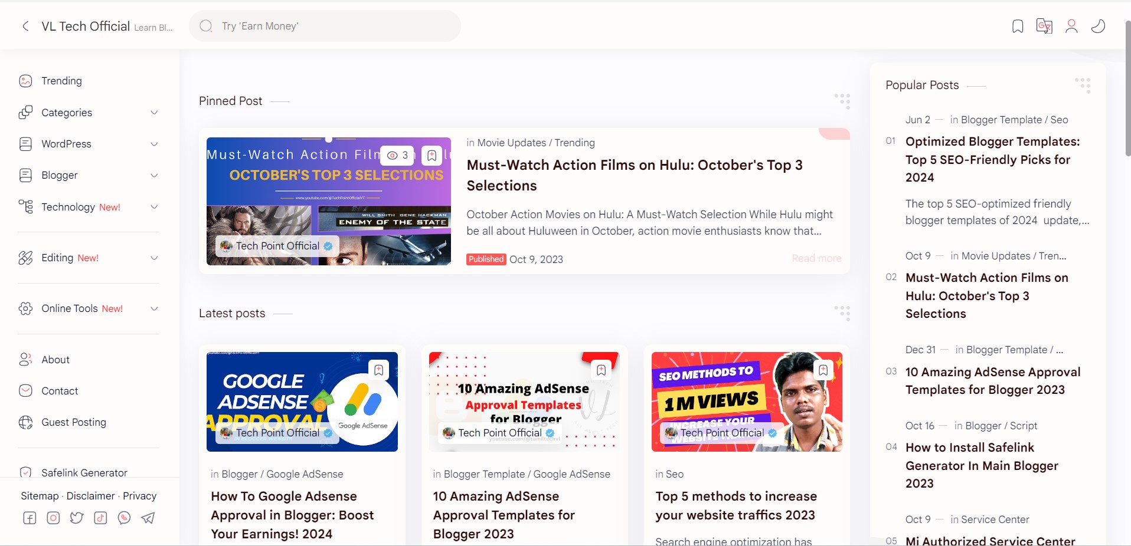This screenshot has width=1131, height=546.
Task: Open the Instagram social icon
Action: pos(53,518)
